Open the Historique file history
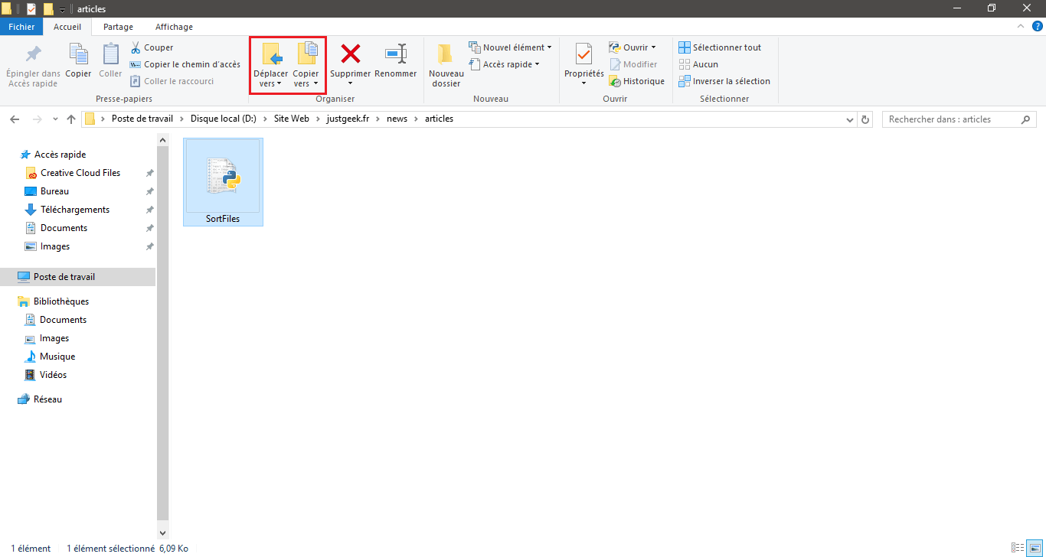 point(636,81)
